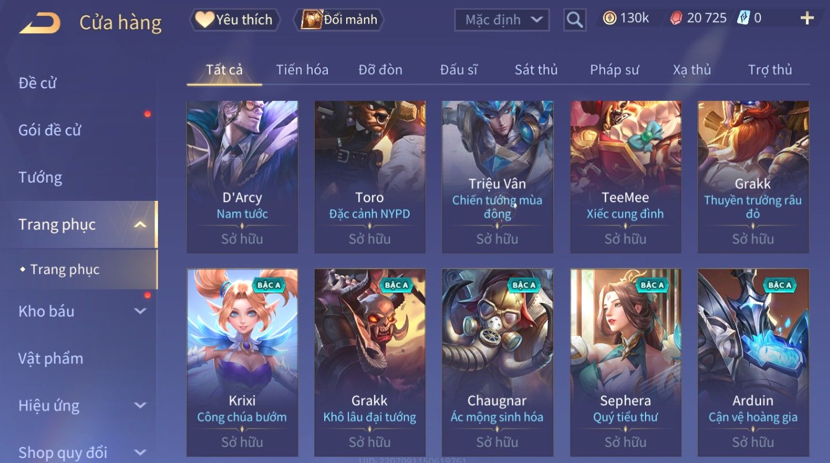Go back using the golden return arrow

pyautogui.click(x=40, y=23)
